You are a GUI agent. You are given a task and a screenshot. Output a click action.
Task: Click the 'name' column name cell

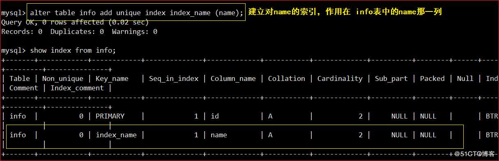coord(219,135)
